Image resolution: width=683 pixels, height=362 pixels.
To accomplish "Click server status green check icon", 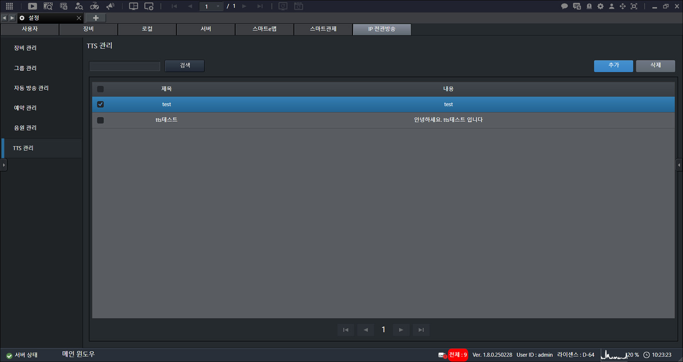I will (x=9, y=355).
